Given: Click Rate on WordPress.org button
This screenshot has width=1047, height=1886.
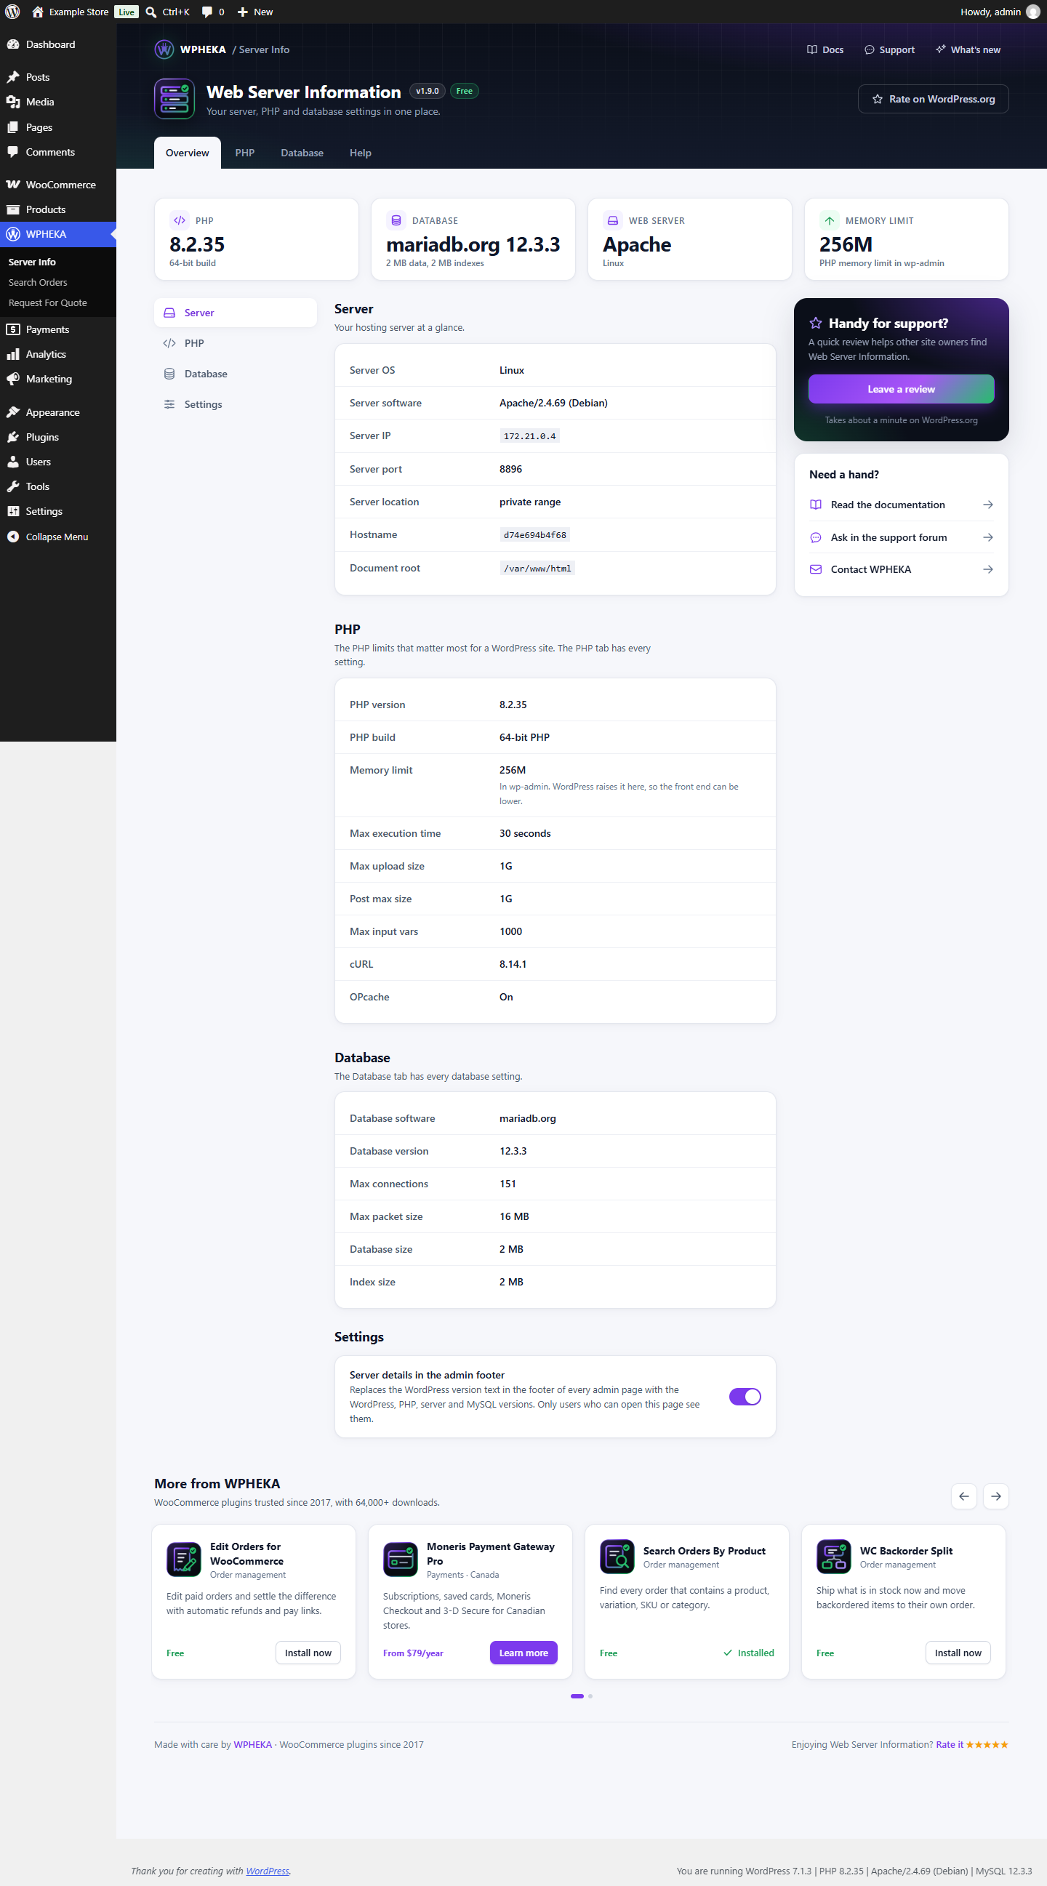Looking at the screenshot, I should click(x=933, y=99).
